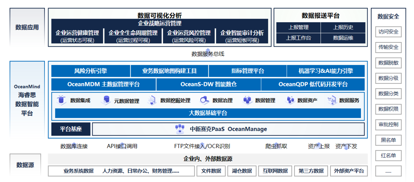
Task: Open the 数据运维 cell
Action: click(343, 38)
